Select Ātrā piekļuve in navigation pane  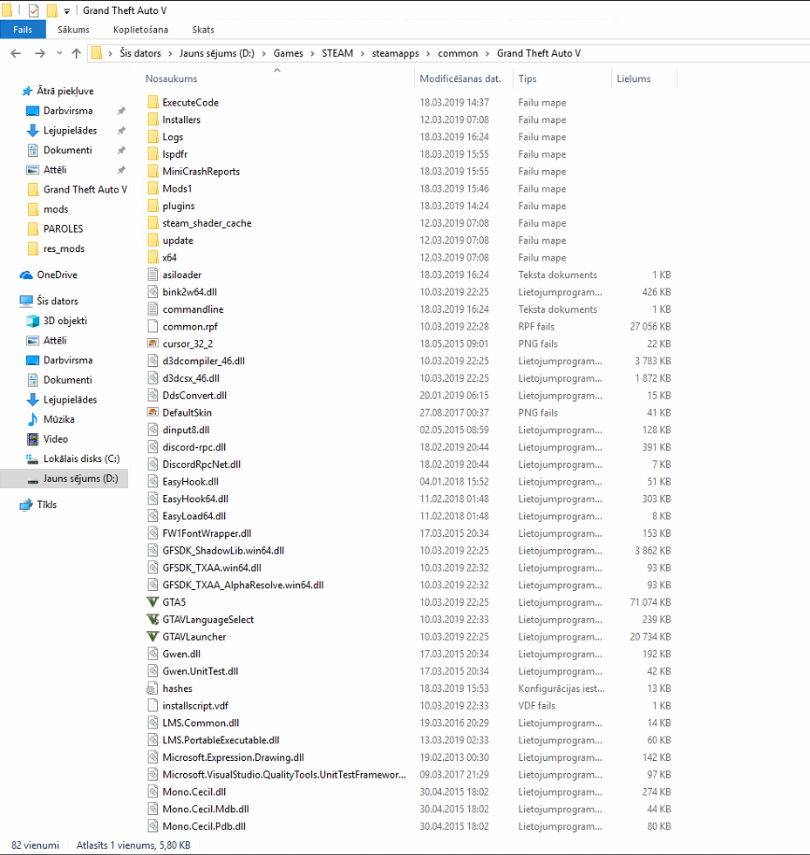[x=65, y=91]
